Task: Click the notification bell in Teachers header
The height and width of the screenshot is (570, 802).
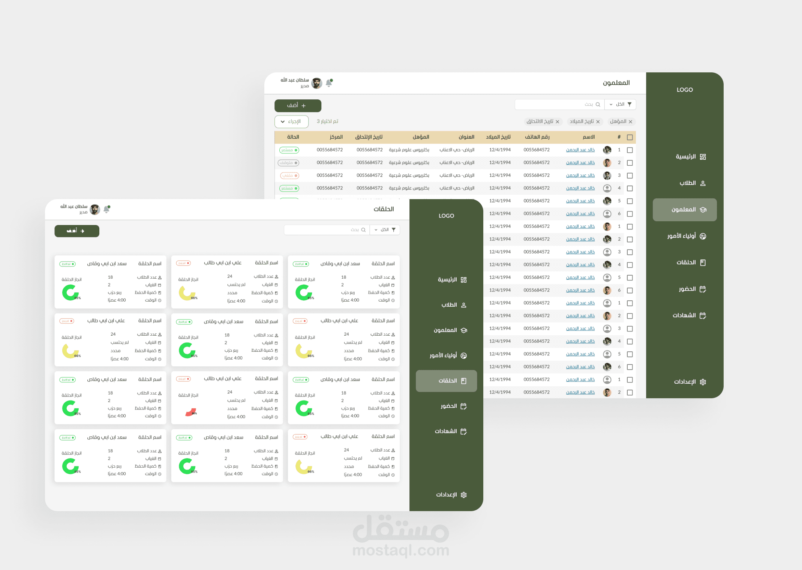Action: (329, 83)
